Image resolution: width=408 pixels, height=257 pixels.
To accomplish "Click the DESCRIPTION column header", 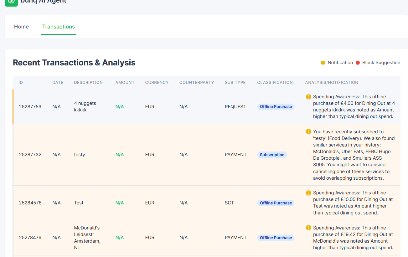I will pyautogui.click(x=88, y=83).
